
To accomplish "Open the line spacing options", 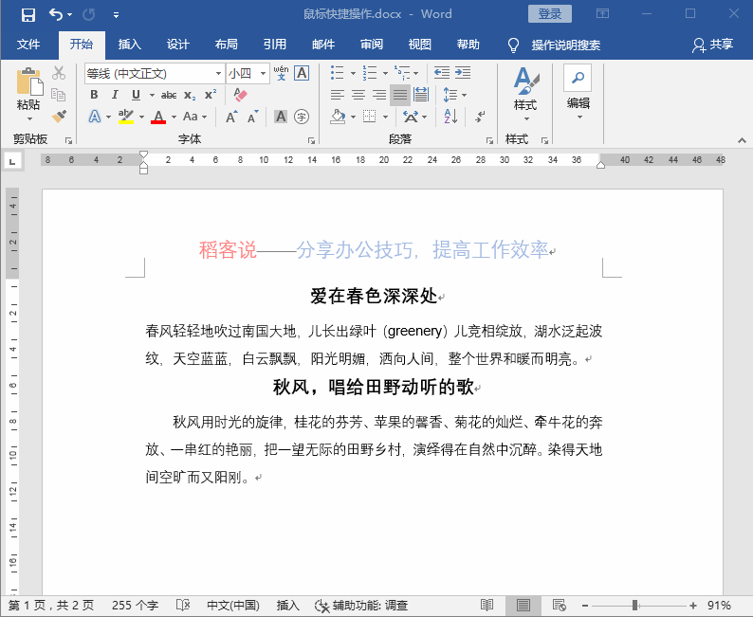I will (x=454, y=95).
